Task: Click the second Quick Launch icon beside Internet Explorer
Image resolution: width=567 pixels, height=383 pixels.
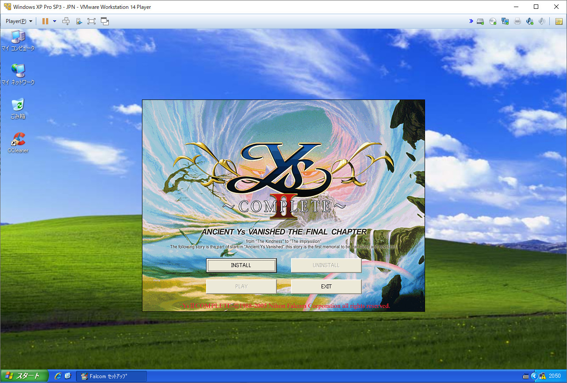Action: click(x=68, y=376)
